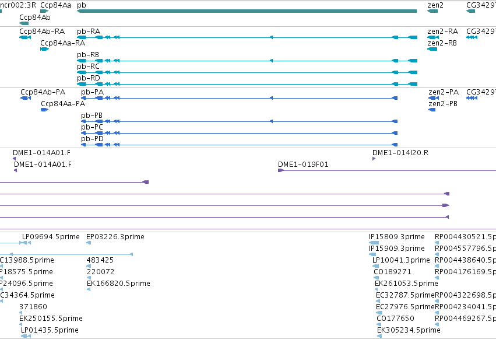Select the pb-PA protein feature
Screen dimensions: 496x339
[239, 98]
